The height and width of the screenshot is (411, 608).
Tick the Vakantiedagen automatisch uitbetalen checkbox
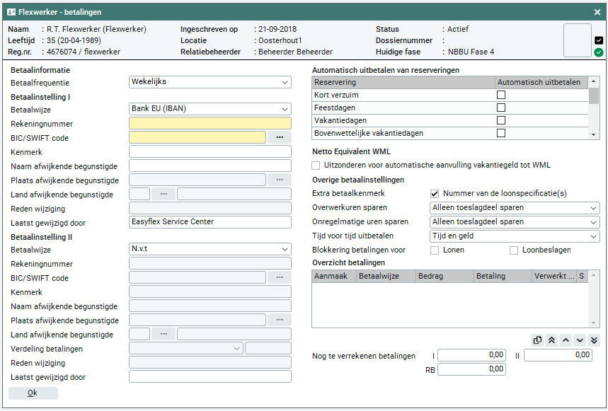point(501,120)
